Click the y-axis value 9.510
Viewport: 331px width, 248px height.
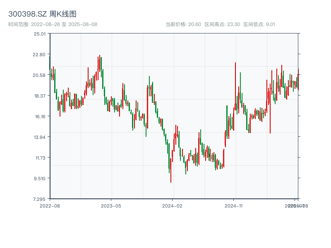pyautogui.click(x=40, y=179)
